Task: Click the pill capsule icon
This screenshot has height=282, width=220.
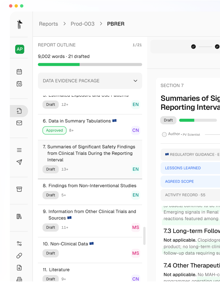Action: [x=19, y=256]
